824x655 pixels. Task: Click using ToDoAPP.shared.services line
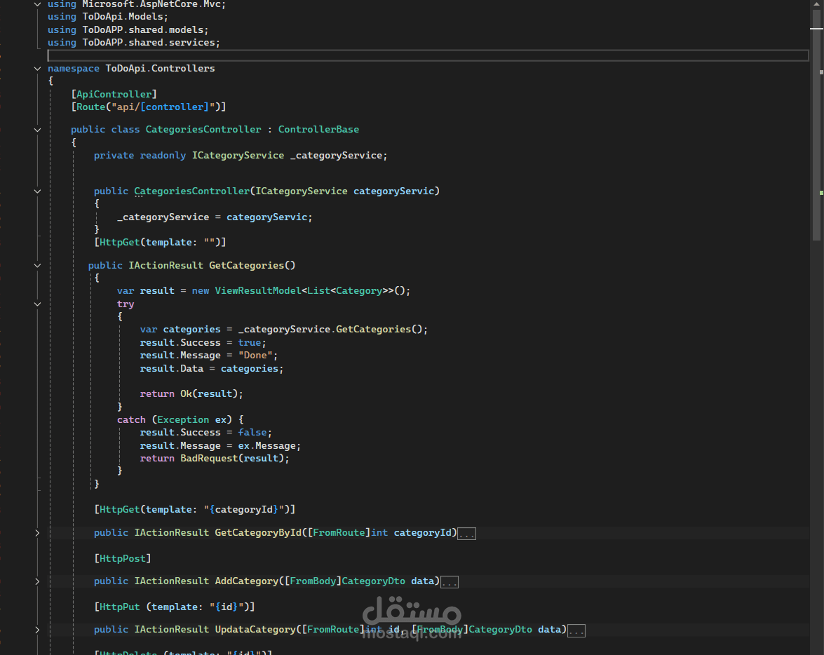[134, 43]
